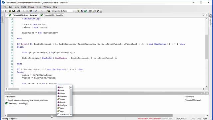Click the Help question mark icon
This screenshot has height=120, width=213.
point(78,11)
